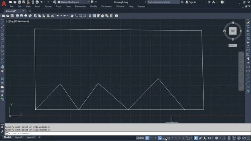This screenshot has width=251, height=141.
Task: Open the Dimension menu
Action: pyautogui.click(x=80, y=7)
